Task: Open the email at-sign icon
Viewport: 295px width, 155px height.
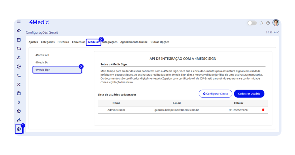Action: click(x=19, y=66)
